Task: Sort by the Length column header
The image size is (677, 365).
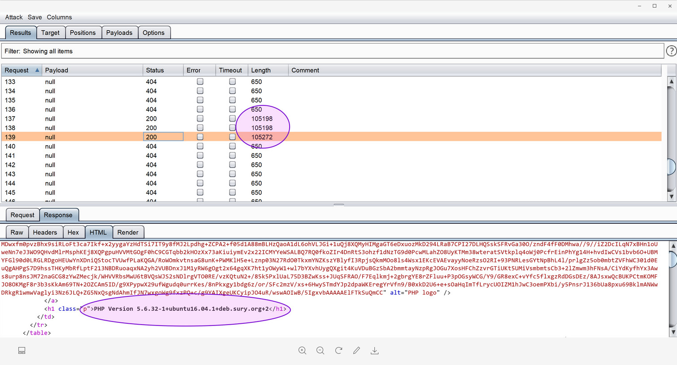Action: pyautogui.click(x=268, y=70)
